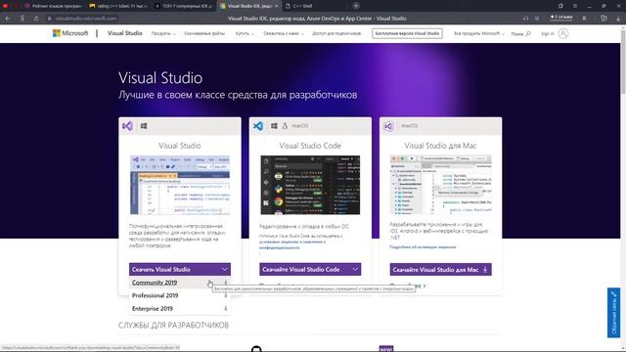Image resolution: width=626 pixels, height=352 pixels.
Task: Click the Скачиваемые файлы nav link
Action: pyautogui.click(x=204, y=33)
